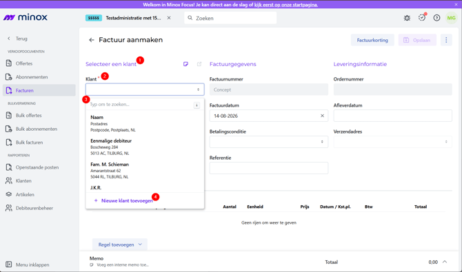Click the Referentie input field
462x272 pixels.
coord(269,168)
